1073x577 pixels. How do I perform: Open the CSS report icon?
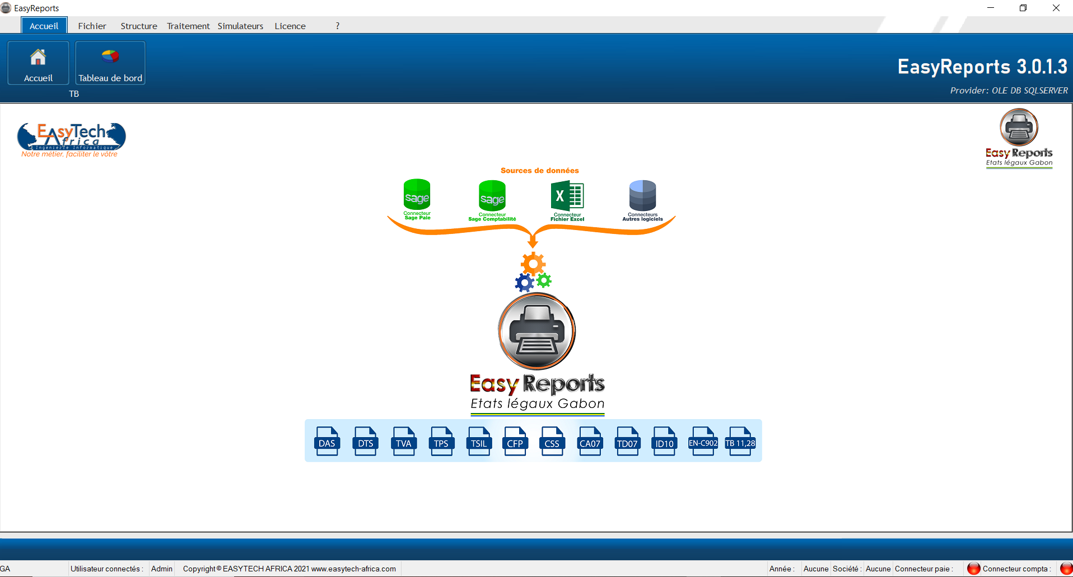click(552, 441)
